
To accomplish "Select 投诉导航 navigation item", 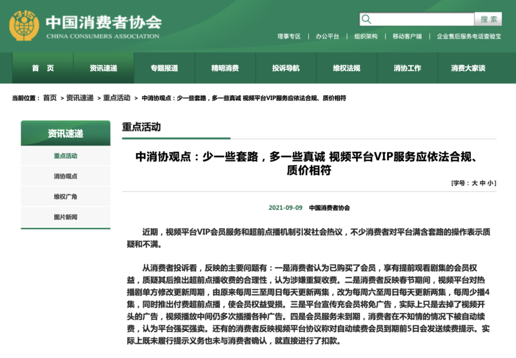I will 286,68.
